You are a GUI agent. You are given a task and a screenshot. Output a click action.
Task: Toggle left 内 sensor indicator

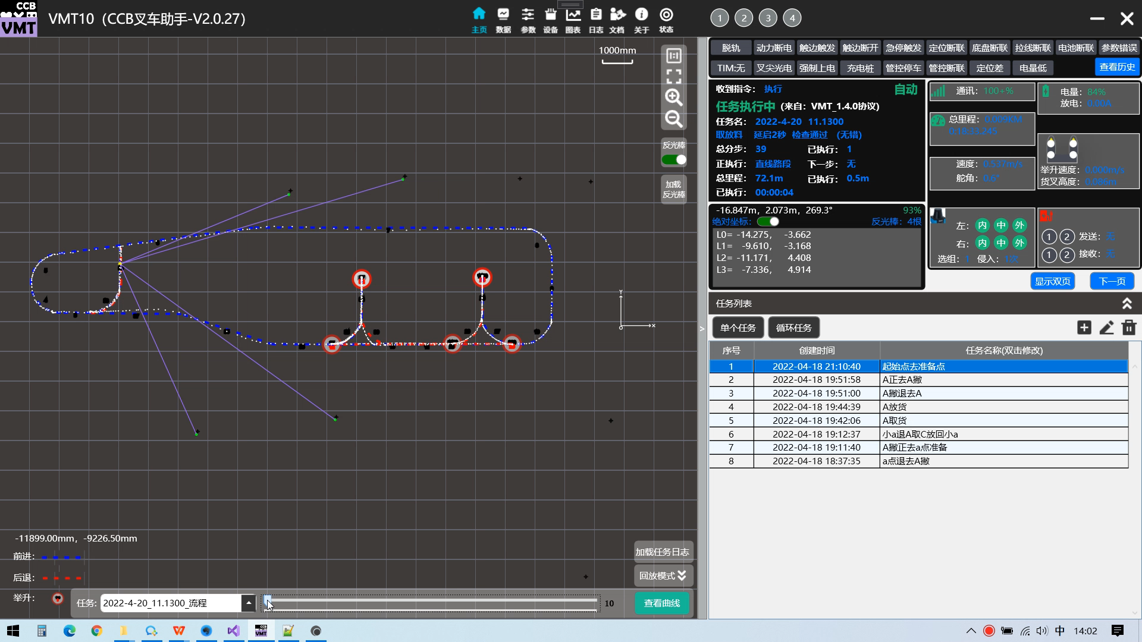click(982, 225)
